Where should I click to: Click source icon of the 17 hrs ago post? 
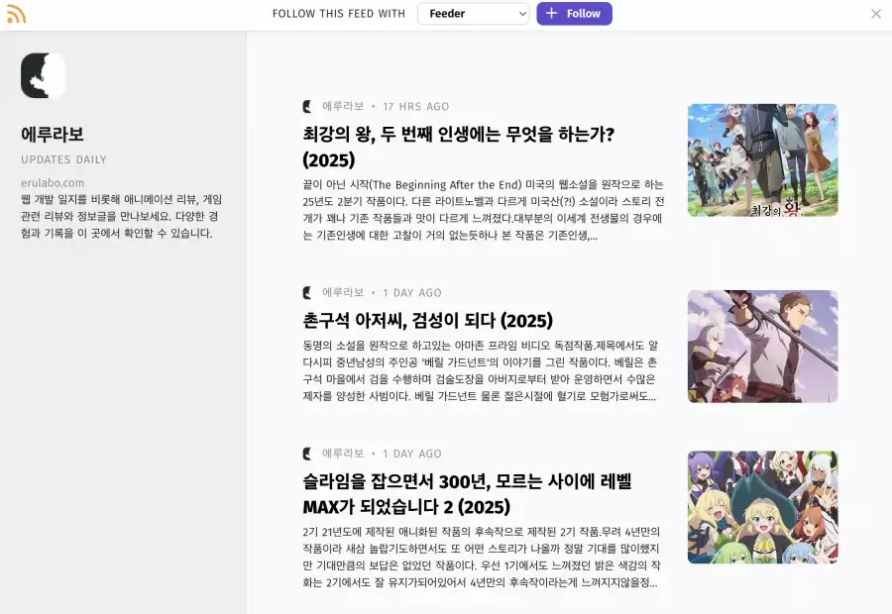(308, 106)
